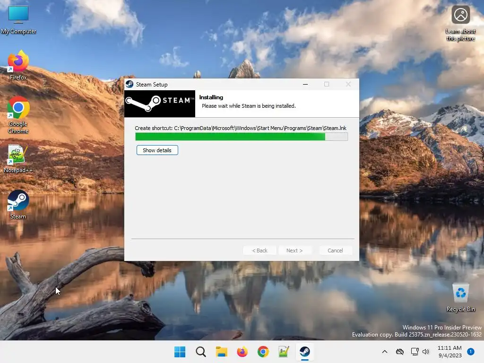Viewport: 484px width, 363px height.
Task: Focus Steam Setup in the taskbar
Action: pos(305,352)
